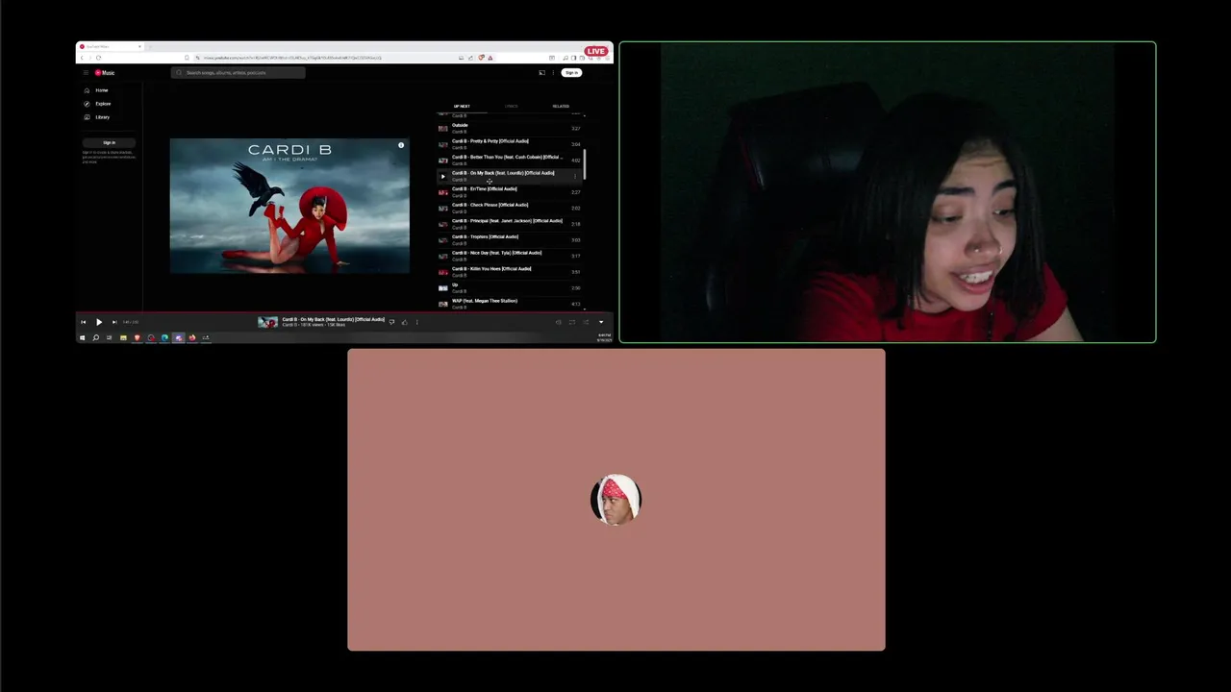Click the browser back button

[83, 58]
